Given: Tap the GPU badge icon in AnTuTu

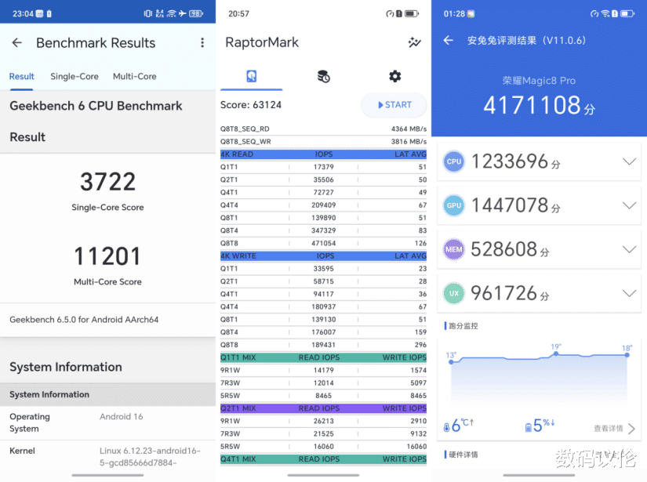Looking at the screenshot, I should point(454,205).
